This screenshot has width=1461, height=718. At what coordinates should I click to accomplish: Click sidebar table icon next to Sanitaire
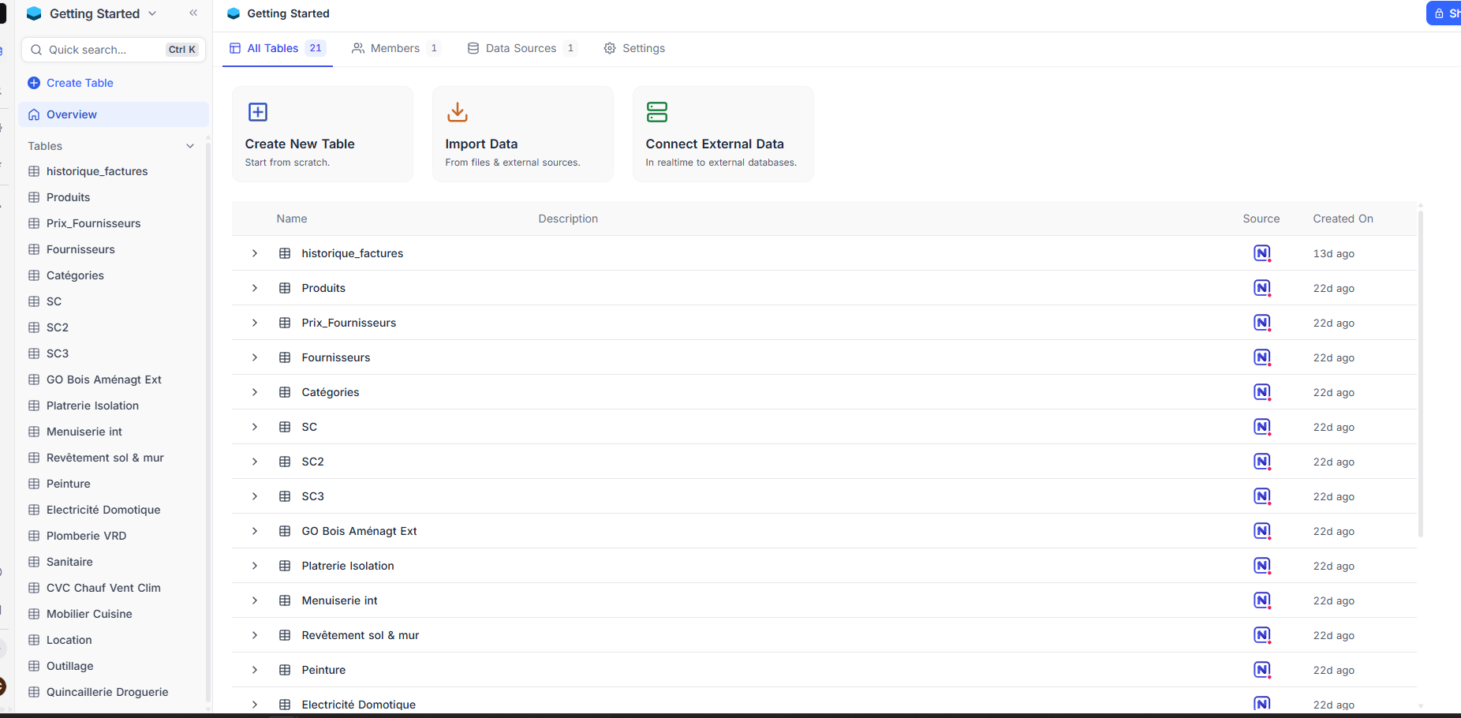click(34, 562)
